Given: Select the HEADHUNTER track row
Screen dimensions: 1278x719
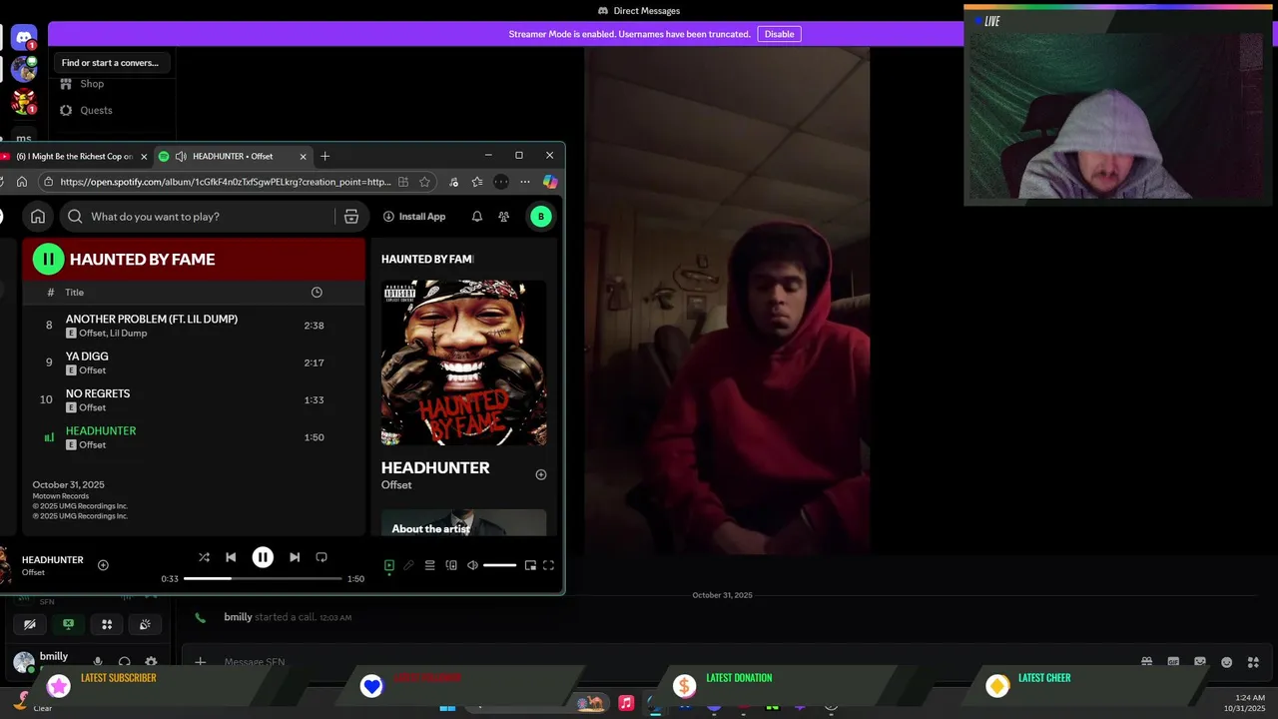Looking at the screenshot, I should click(194, 437).
